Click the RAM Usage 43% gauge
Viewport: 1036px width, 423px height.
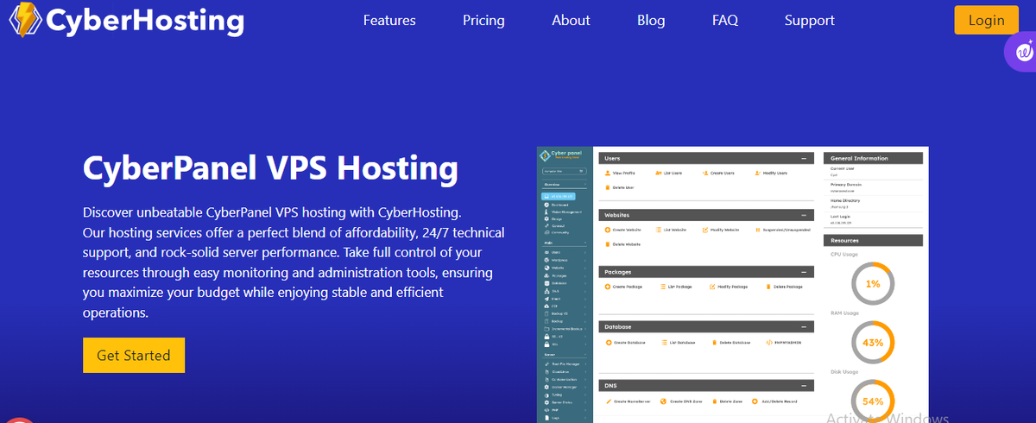pos(872,342)
